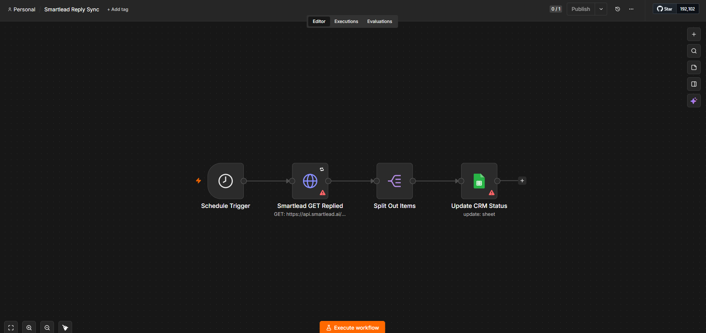This screenshot has height=333, width=706.
Task: Click the Split Out Items label
Action: tap(395, 206)
